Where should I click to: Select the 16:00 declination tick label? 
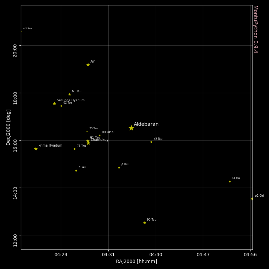[x=15, y=146]
